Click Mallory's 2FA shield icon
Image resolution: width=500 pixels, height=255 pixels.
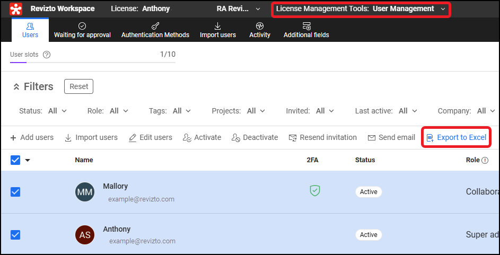315,191
